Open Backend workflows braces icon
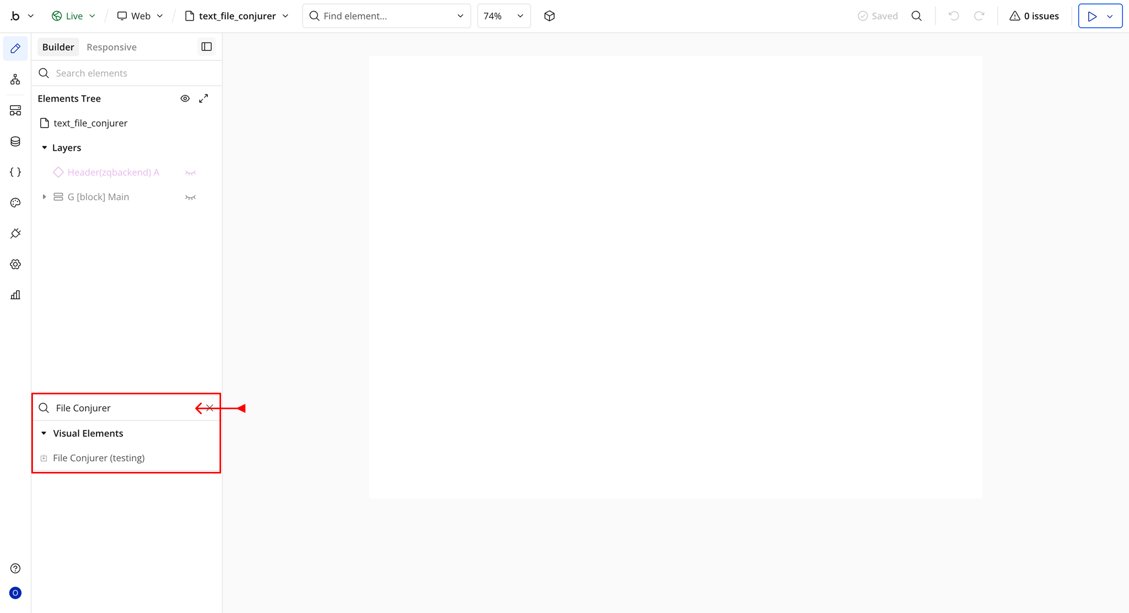The height and width of the screenshot is (613, 1129). click(15, 172)
